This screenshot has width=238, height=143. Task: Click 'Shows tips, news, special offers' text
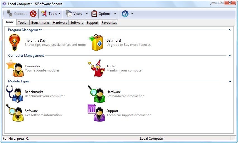click(x=55, y=45)
